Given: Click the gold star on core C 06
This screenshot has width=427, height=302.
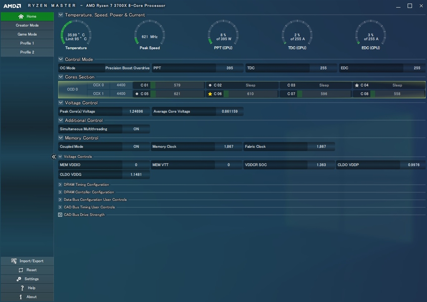Looking at the screenshot, I should pos(210,94).
